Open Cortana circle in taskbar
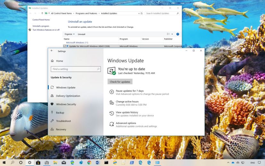Image resolution: width=265 pixels, height=166 pixels. click(21, 162)
